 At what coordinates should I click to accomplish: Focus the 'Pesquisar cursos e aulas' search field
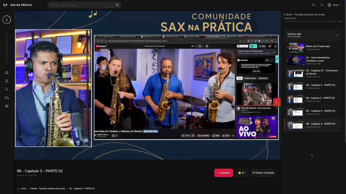(84, 5)
